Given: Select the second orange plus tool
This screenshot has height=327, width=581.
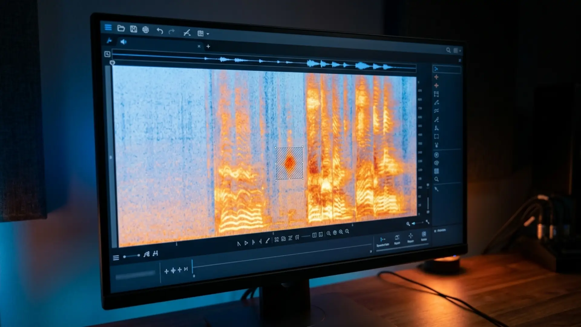Looking at the screenshot, I should pyautogui.click(x=436, y=86).
